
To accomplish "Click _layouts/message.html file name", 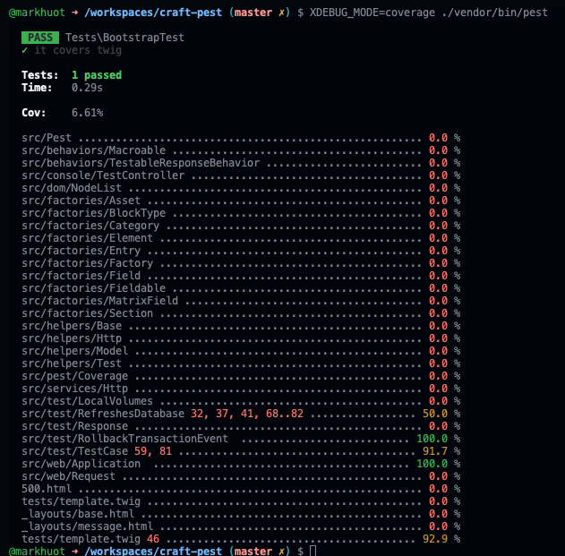I will [87, 526].
